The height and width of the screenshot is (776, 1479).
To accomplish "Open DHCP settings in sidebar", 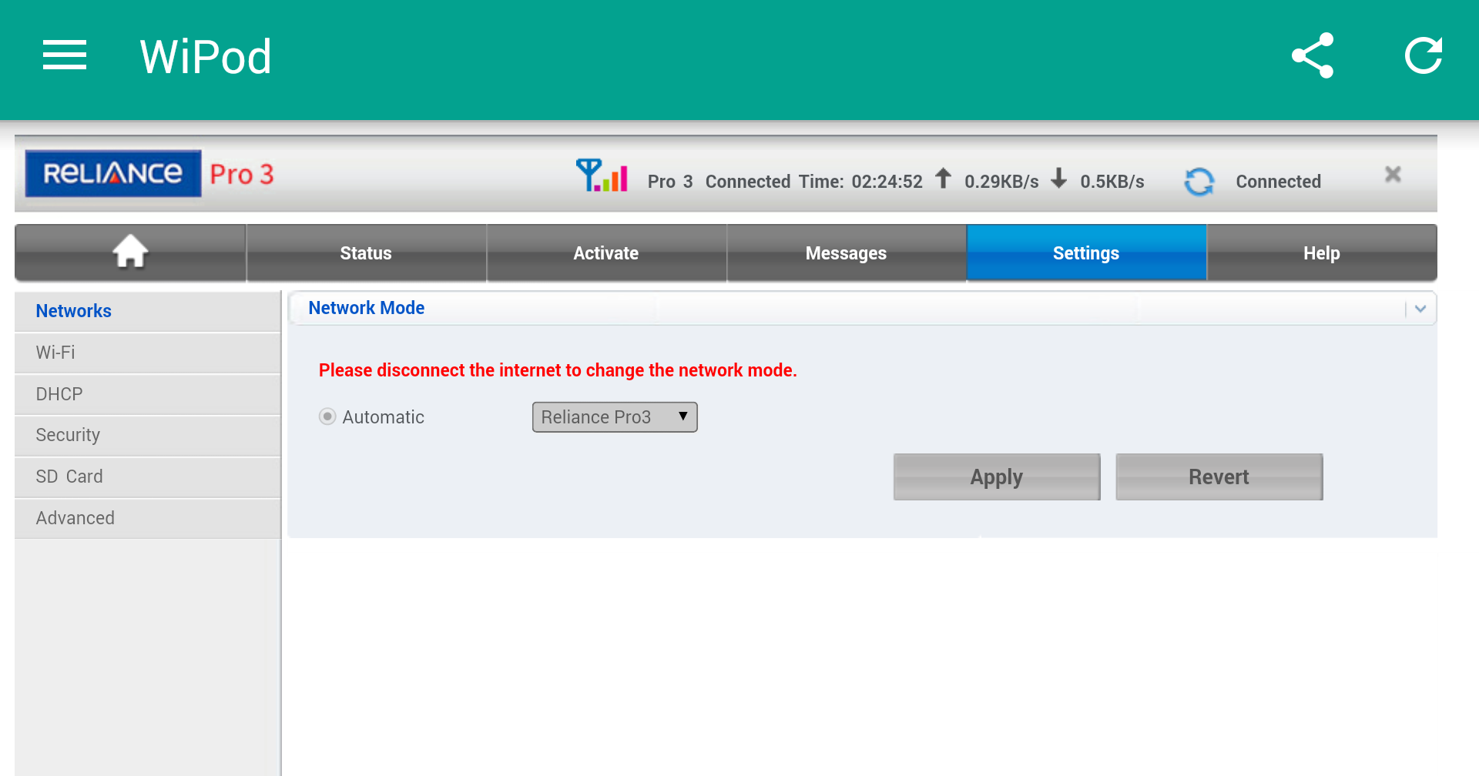I will [x=147, y=394].
